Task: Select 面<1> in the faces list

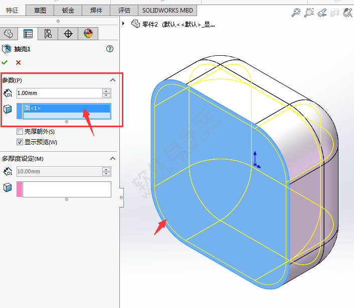Action: tap(67, 108)
